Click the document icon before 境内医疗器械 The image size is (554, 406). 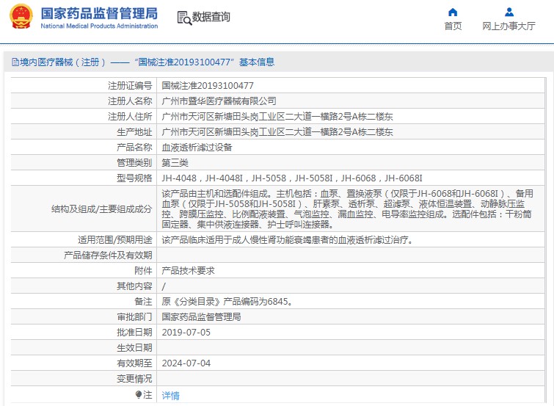[7, 63]
